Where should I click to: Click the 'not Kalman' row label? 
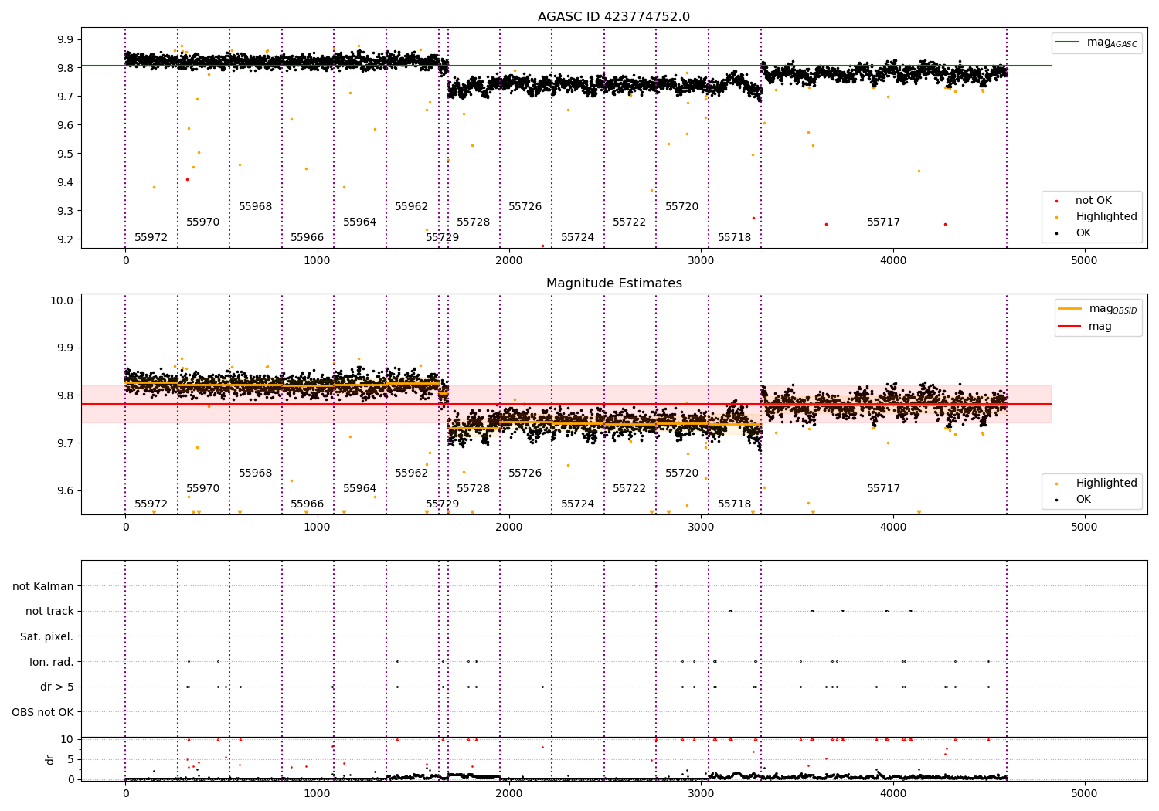point(43,586)
